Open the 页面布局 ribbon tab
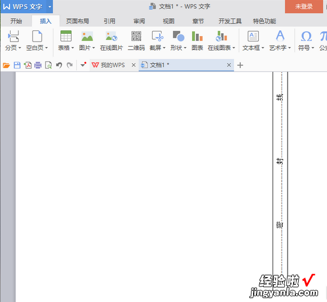The width and height of the screenshot is (327, 302). coord(78,21)
